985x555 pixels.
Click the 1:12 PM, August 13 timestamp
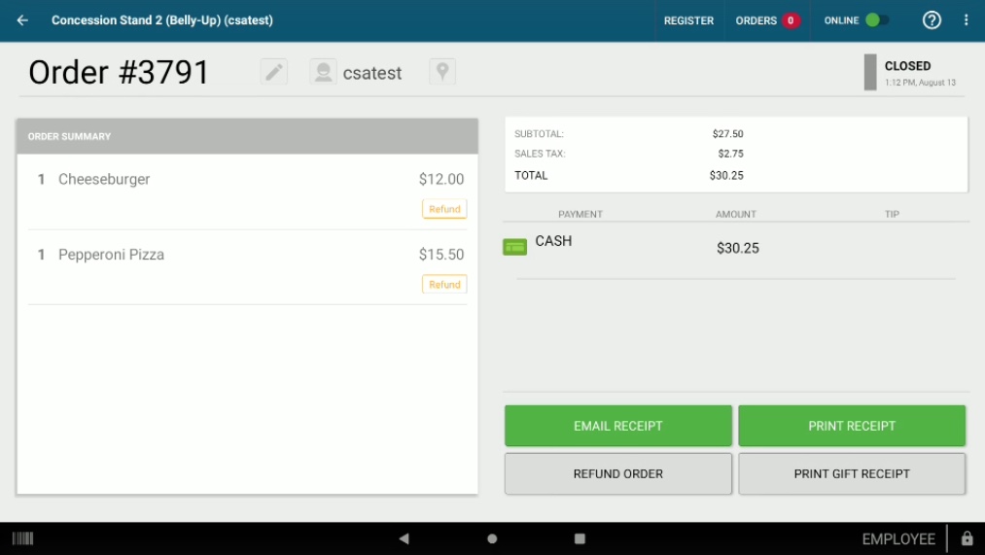(920, 83)
